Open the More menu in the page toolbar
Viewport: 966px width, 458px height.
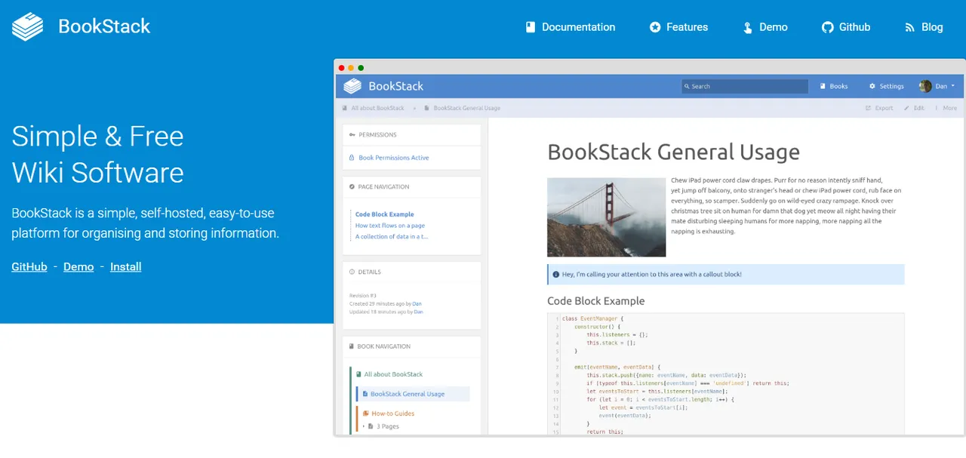tap(946, 108)
